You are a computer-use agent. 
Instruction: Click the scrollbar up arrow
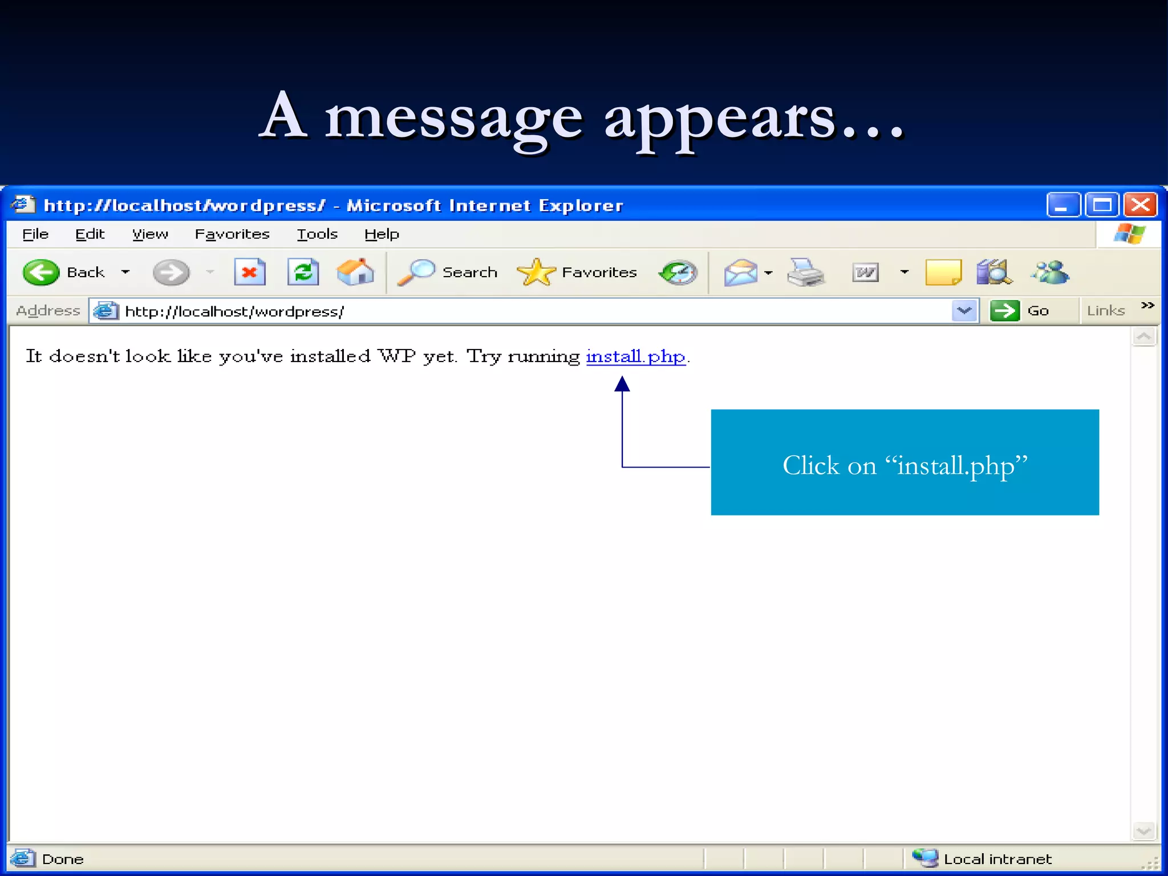coord(1143,336)
